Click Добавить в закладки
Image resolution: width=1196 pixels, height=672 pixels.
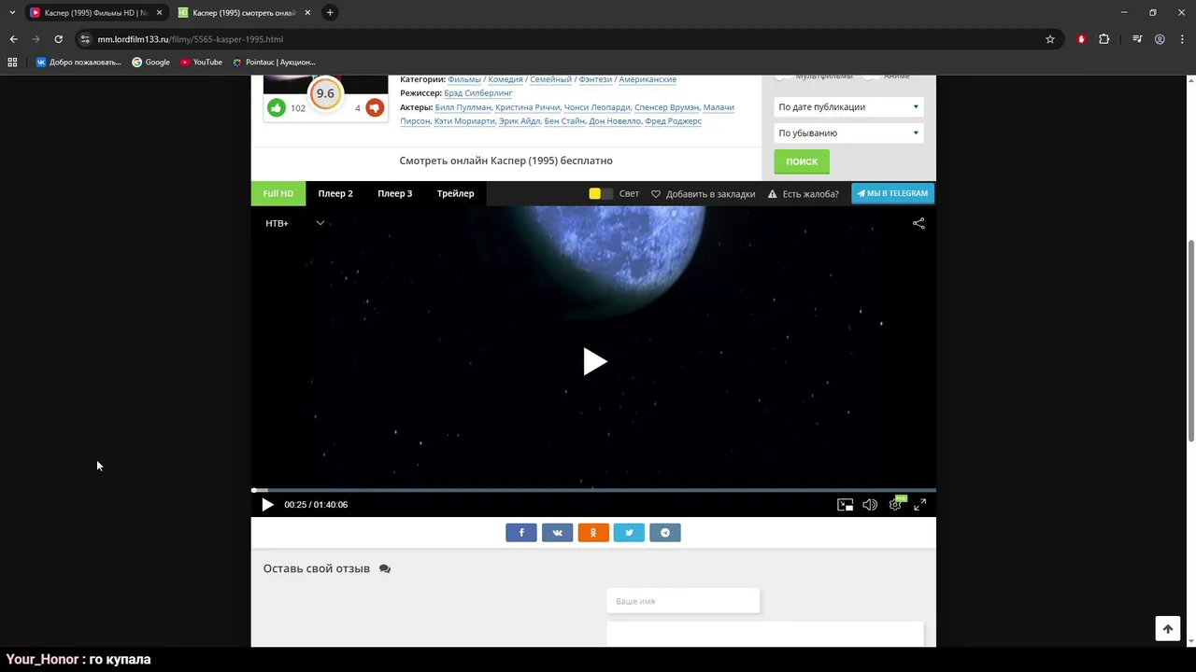pos(703,194)
